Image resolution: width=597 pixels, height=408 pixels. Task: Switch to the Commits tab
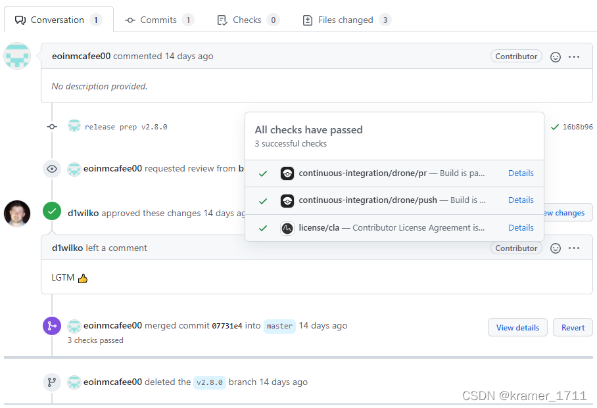coord(159,20)
